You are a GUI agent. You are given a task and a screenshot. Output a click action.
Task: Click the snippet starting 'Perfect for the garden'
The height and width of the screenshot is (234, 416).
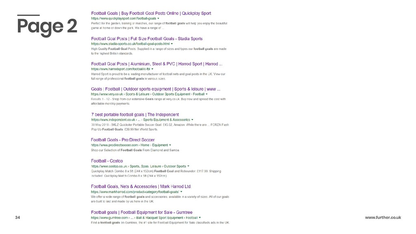159,26
